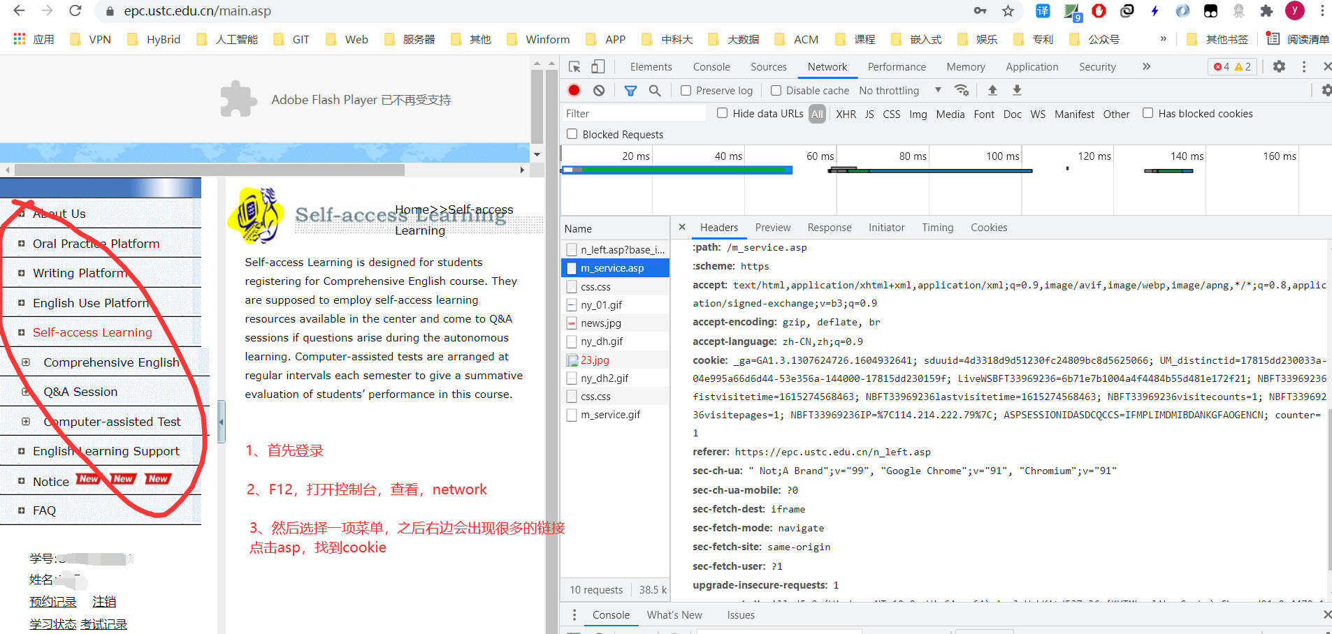The image size is (1332, 634).
Task: Enable the Disable cache checkbox
Action: point(776,90)
